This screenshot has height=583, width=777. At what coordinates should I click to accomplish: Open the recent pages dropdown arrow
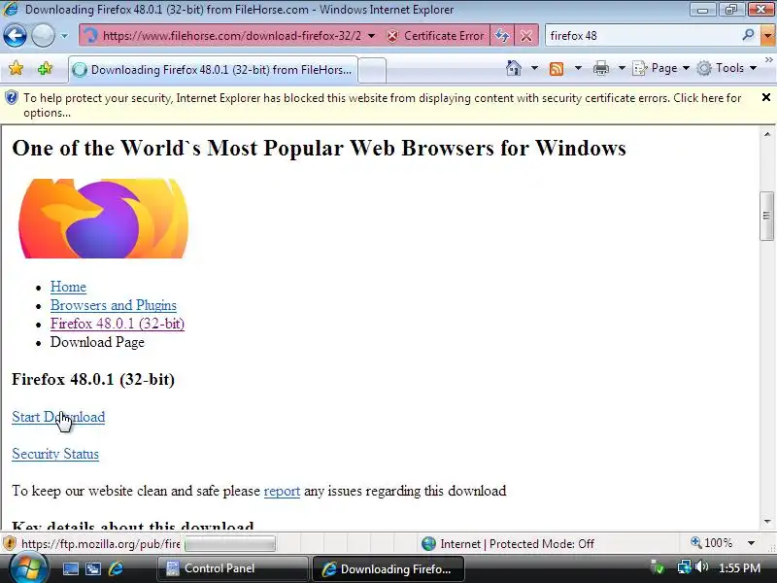(x=64, y=36)
